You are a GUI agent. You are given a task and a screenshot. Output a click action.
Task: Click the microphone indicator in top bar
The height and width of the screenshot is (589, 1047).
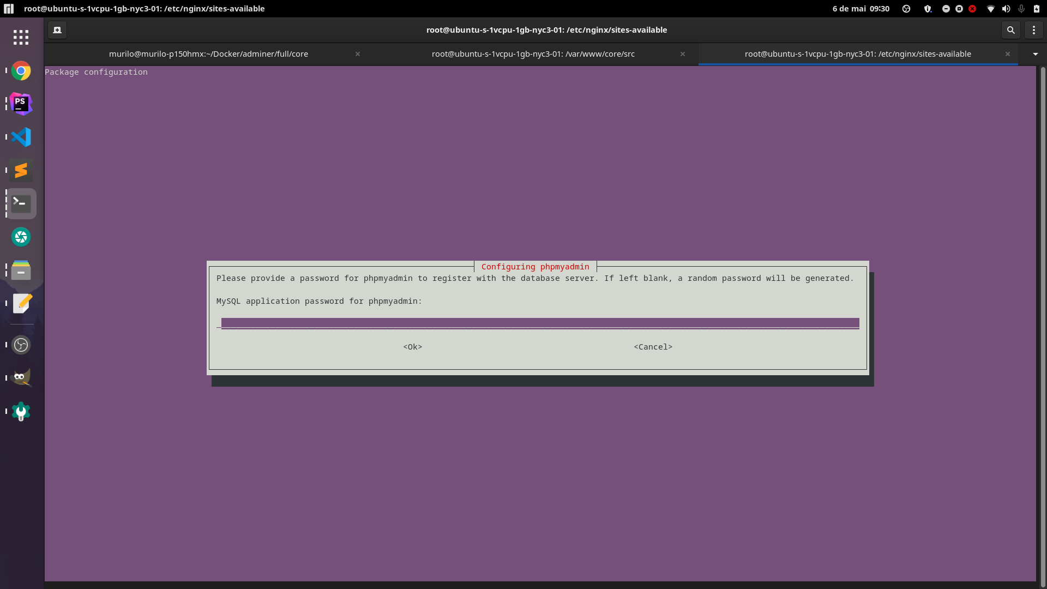click(1021, 9)
